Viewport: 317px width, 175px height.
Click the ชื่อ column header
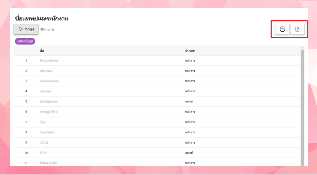pos(42,51)
